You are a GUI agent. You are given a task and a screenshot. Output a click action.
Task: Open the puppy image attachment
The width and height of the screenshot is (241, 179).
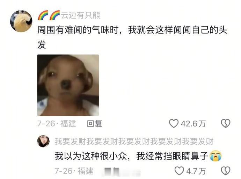point(68,85)
